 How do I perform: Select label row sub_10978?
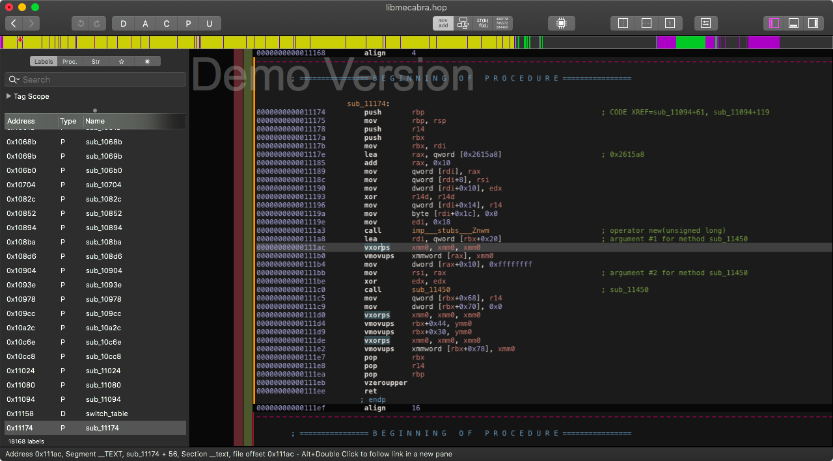coord(95,299)
